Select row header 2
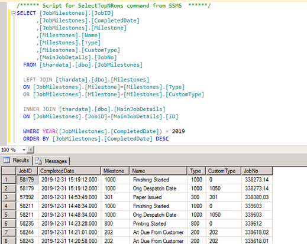Viewport: 307px width, 244px height. coord(9,188)
